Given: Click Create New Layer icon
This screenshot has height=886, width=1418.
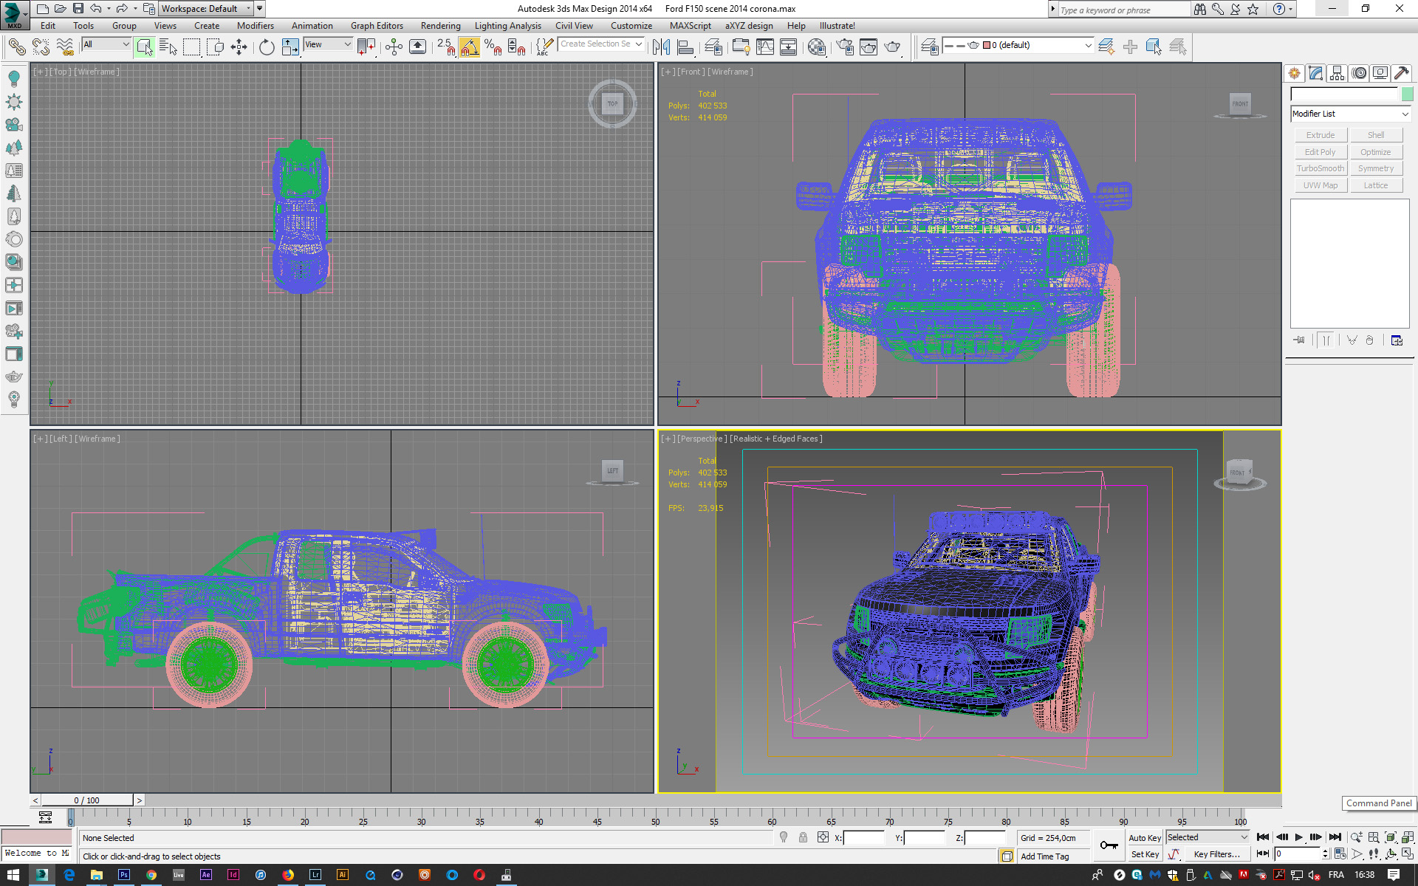Looking at the screenshot, I should 1106,47.
